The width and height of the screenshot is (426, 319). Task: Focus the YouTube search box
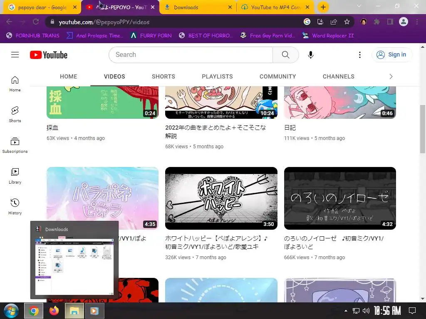pyautogui.click(x=191, y=55)
